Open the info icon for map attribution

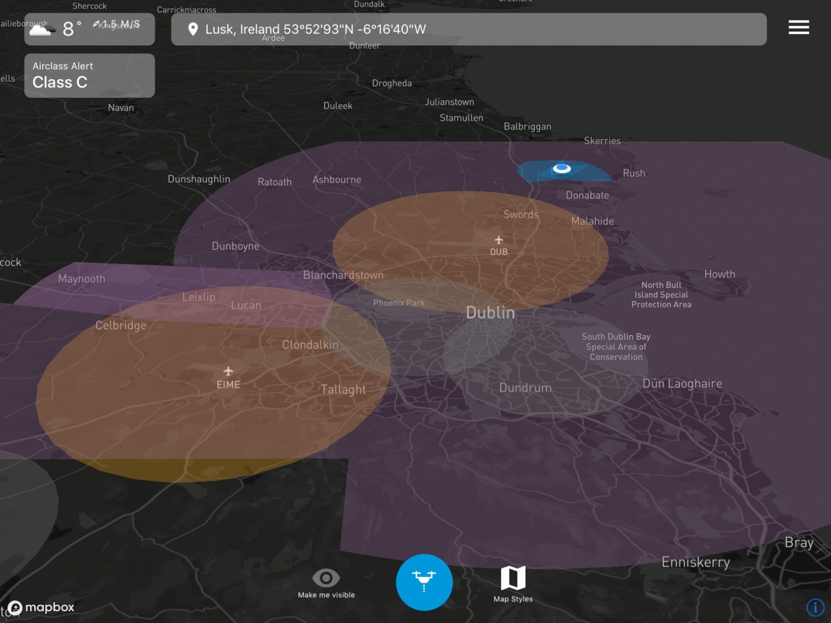pos(815,607)
